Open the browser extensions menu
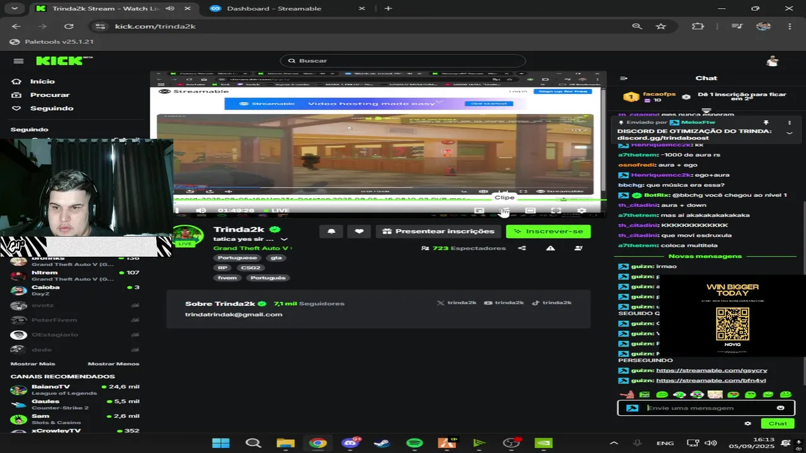 (698, 26)
